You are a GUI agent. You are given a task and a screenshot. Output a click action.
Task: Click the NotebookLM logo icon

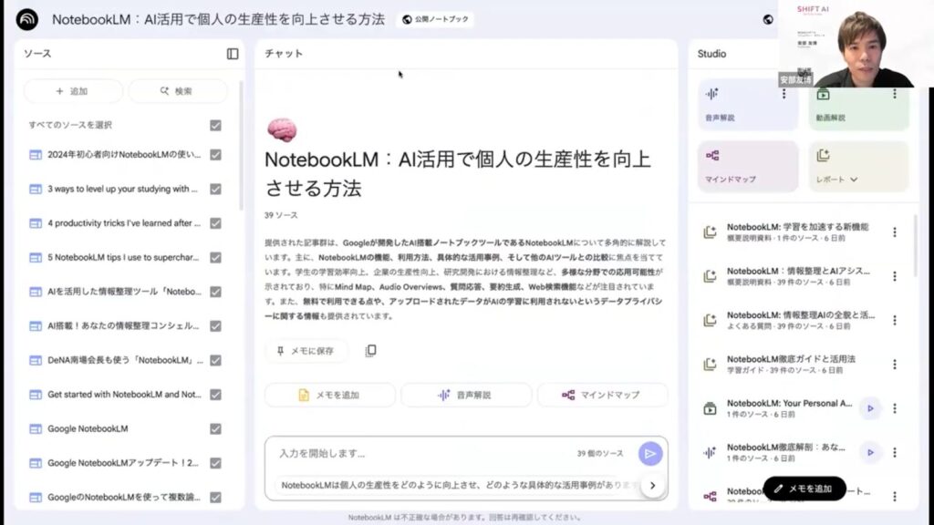pyautogui.click(x=26, y=19)
